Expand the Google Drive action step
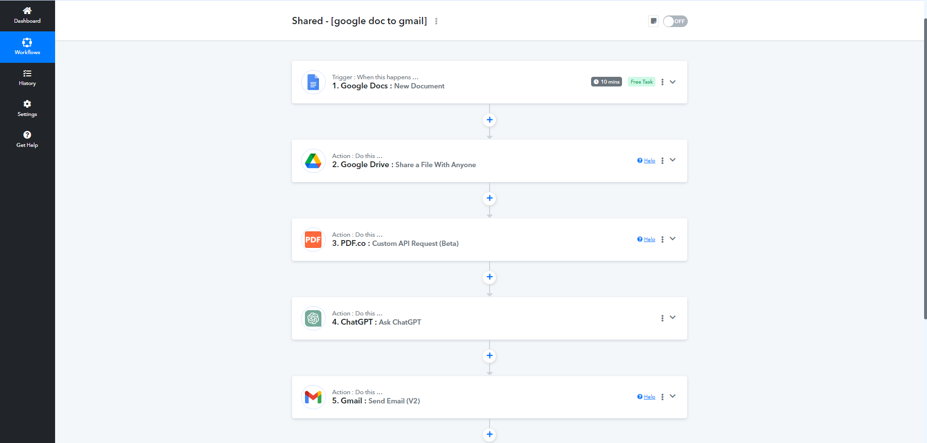 point(673,160)
